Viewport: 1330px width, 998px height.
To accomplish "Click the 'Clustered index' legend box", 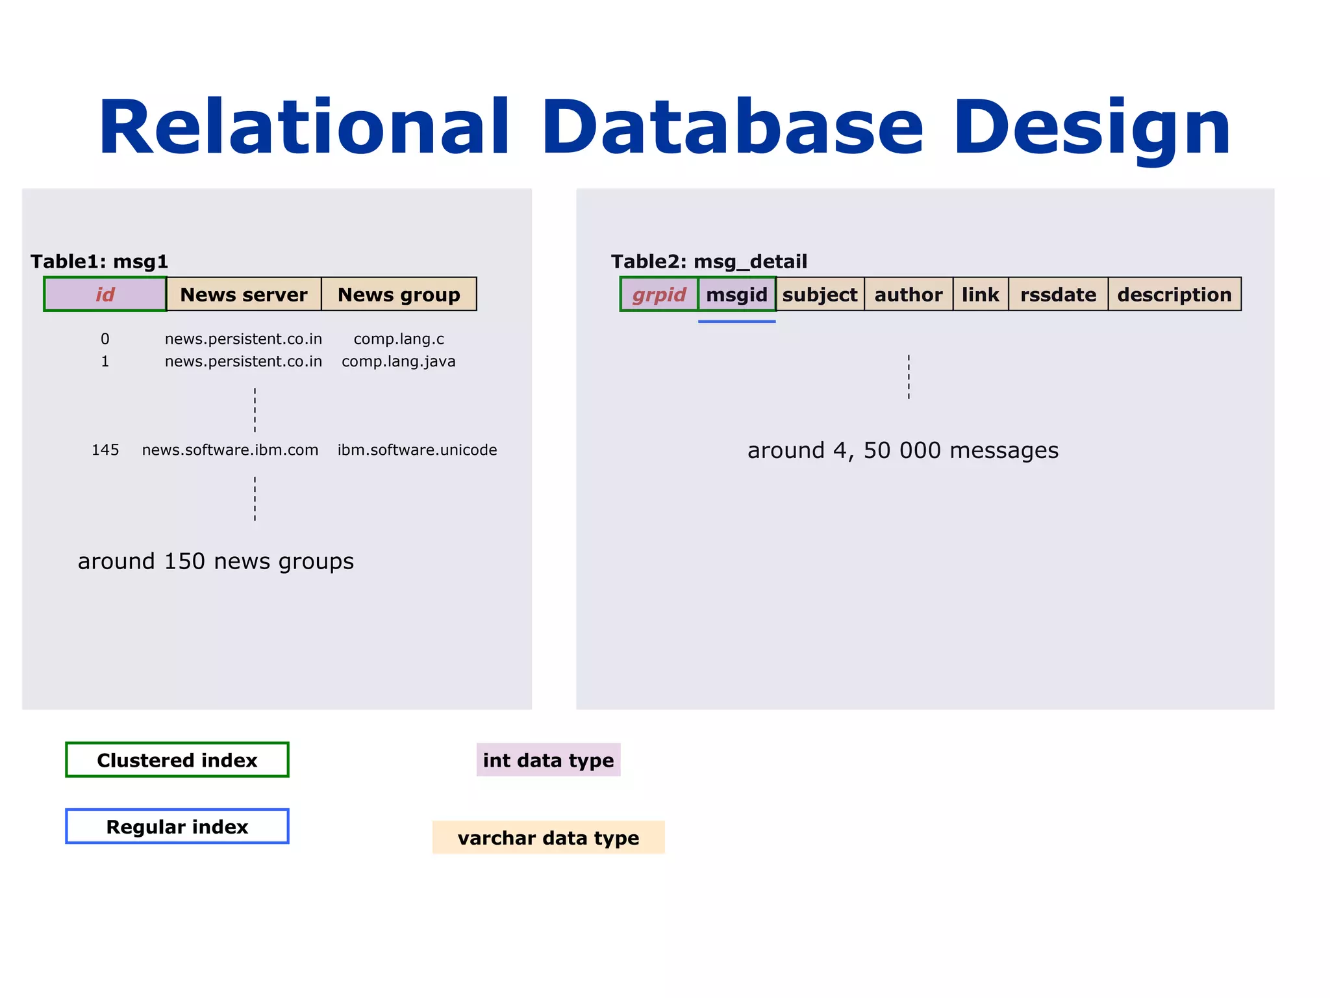I will [x=177, y=760].
